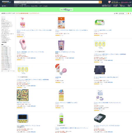Image resolution: width=132 pixels, height=133 pixels.
Task: Open the search category dropdown in search bar
Action: tap(25, 2)
